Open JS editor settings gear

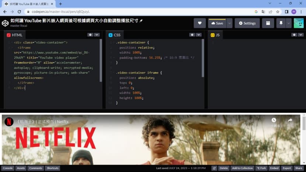tap(294, 35)
